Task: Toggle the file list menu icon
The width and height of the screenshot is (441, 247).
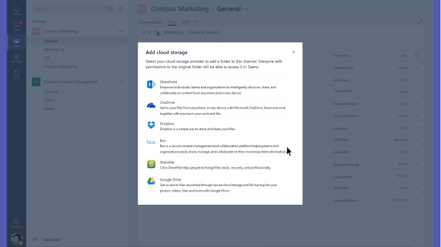Action: click(144, 32)
